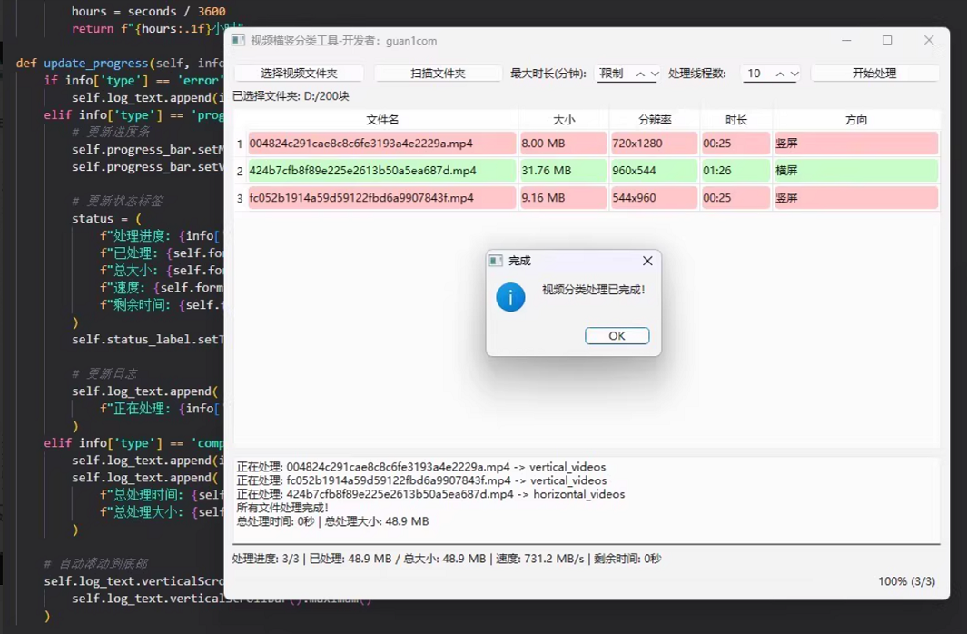Click the 31.76 MB size cell
Image resolution: width=967 pixels, height=634 pixels.
[563, 170]
